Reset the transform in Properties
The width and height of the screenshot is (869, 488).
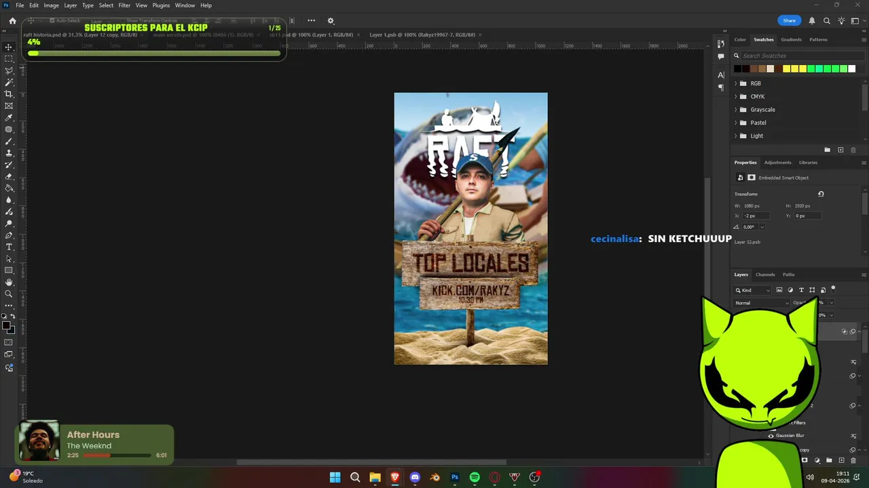(x=821, y=194)
